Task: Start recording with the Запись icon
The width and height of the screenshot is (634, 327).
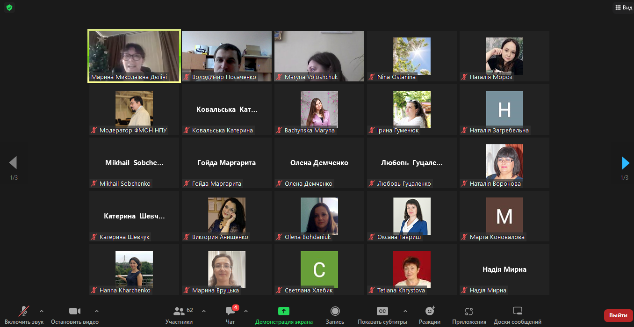Action: coord(335,315)
